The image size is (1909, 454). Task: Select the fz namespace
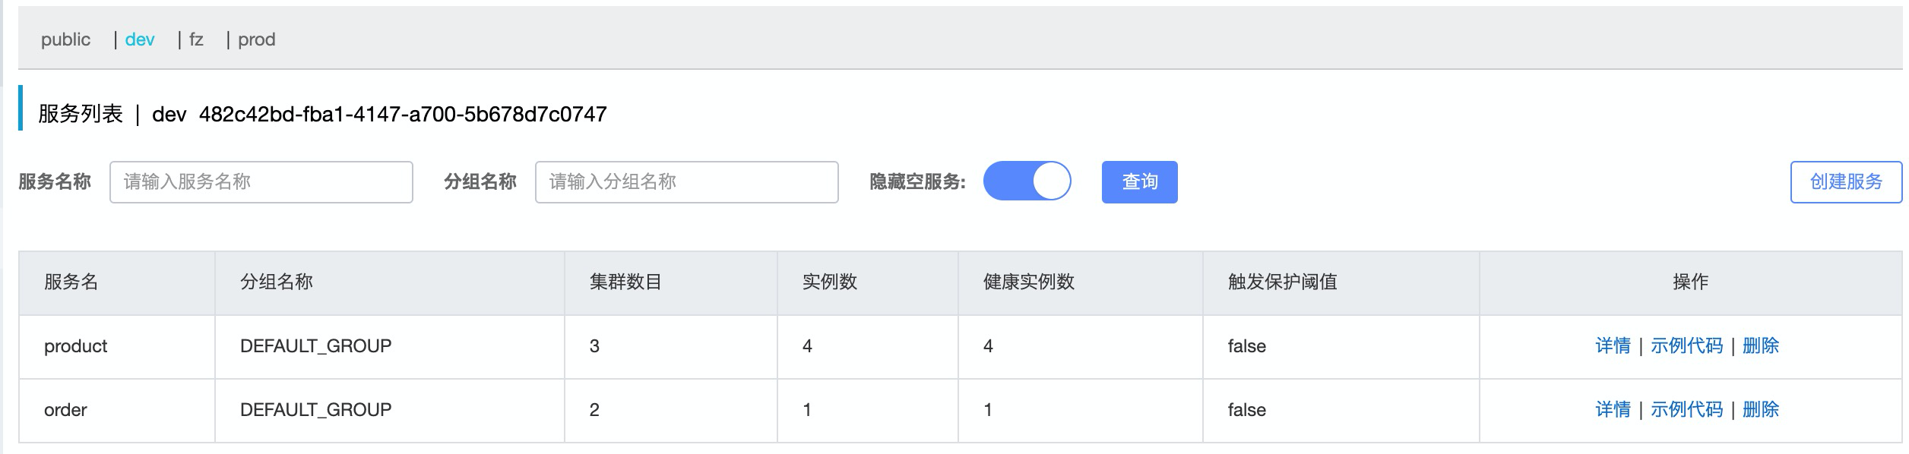click(197, 39)
